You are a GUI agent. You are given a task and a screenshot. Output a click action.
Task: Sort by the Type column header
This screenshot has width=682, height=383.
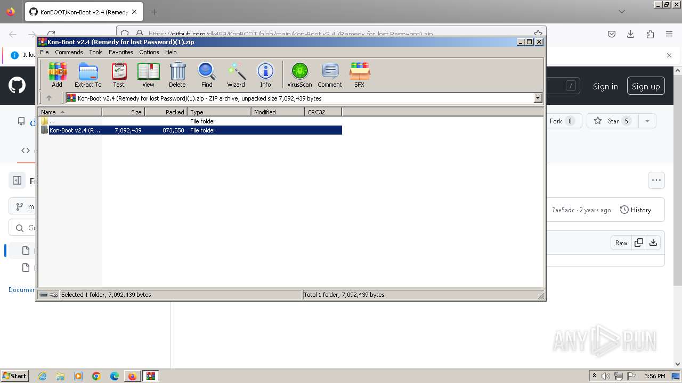coord(219,112)
